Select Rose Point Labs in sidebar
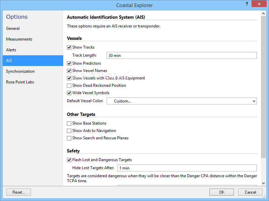Screen dimensions: 269x201 click(x=20, y=82)
